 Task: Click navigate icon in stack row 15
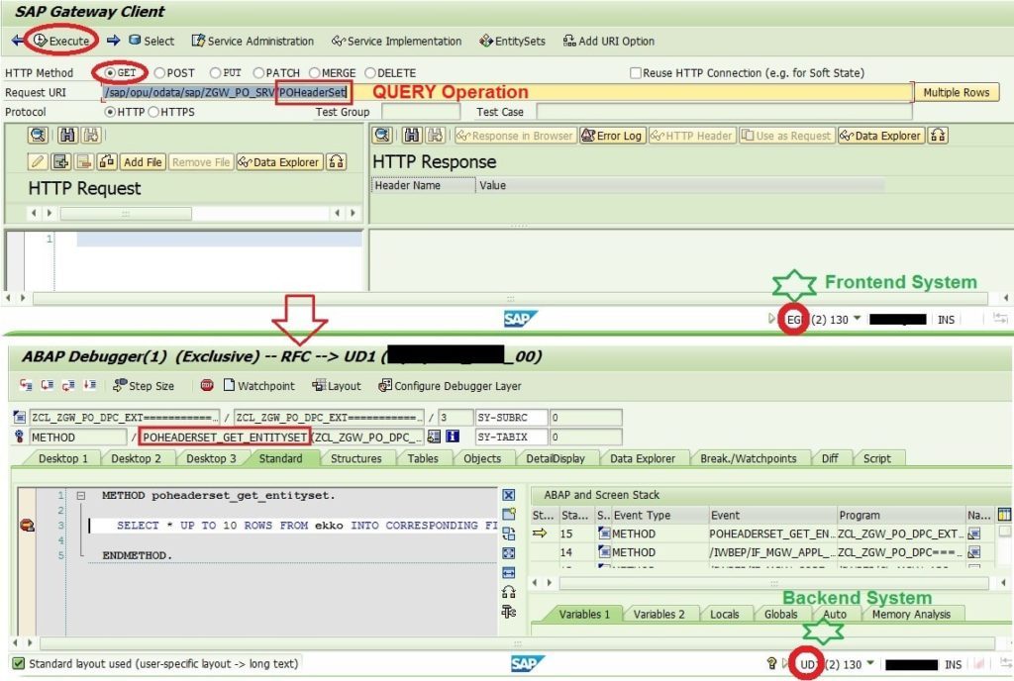[x=974, y=534]
